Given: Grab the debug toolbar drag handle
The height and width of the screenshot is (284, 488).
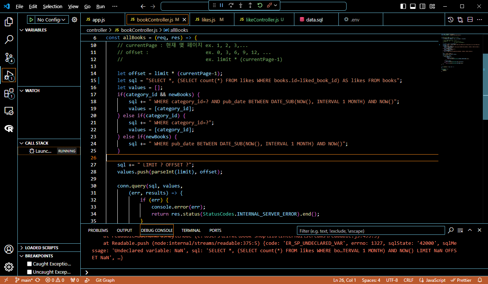Looking at the screenshot, I should (x=214, y=5).
